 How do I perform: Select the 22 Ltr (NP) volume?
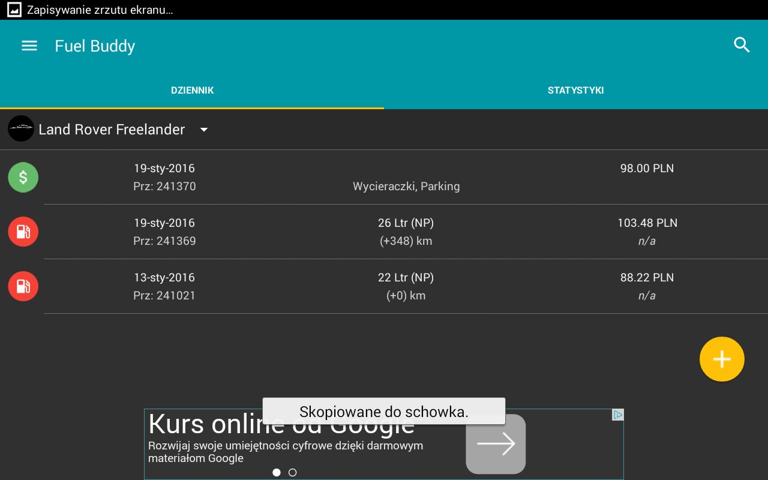(x=406, y=278)
